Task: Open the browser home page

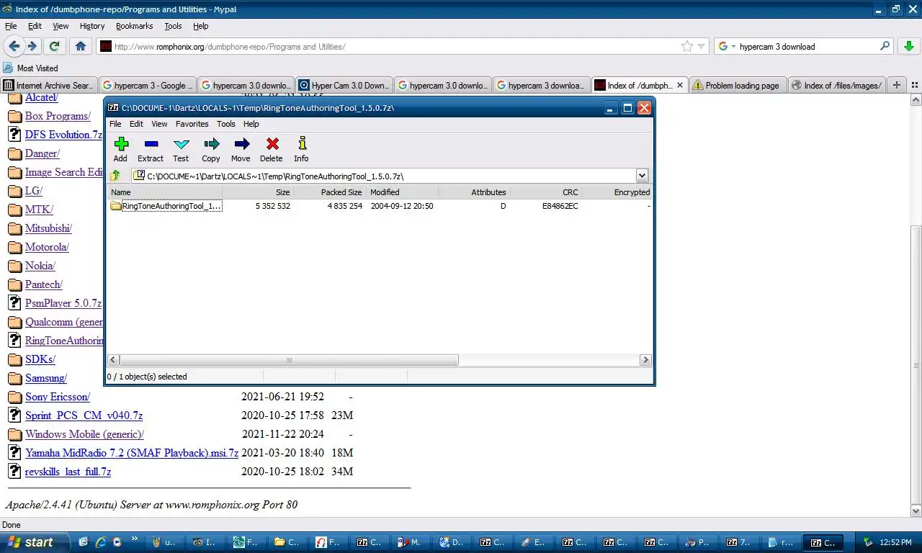Action: coord(81,46)
